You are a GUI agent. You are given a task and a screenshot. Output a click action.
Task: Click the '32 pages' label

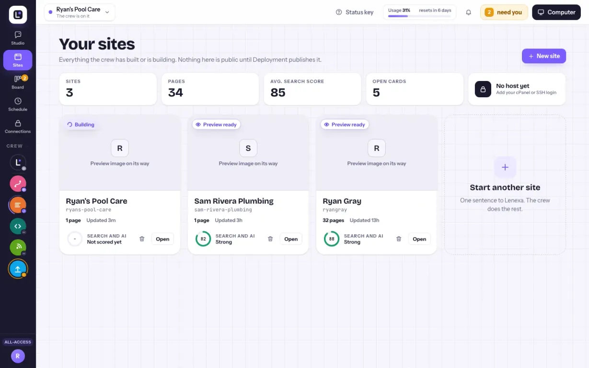[334, 220]
